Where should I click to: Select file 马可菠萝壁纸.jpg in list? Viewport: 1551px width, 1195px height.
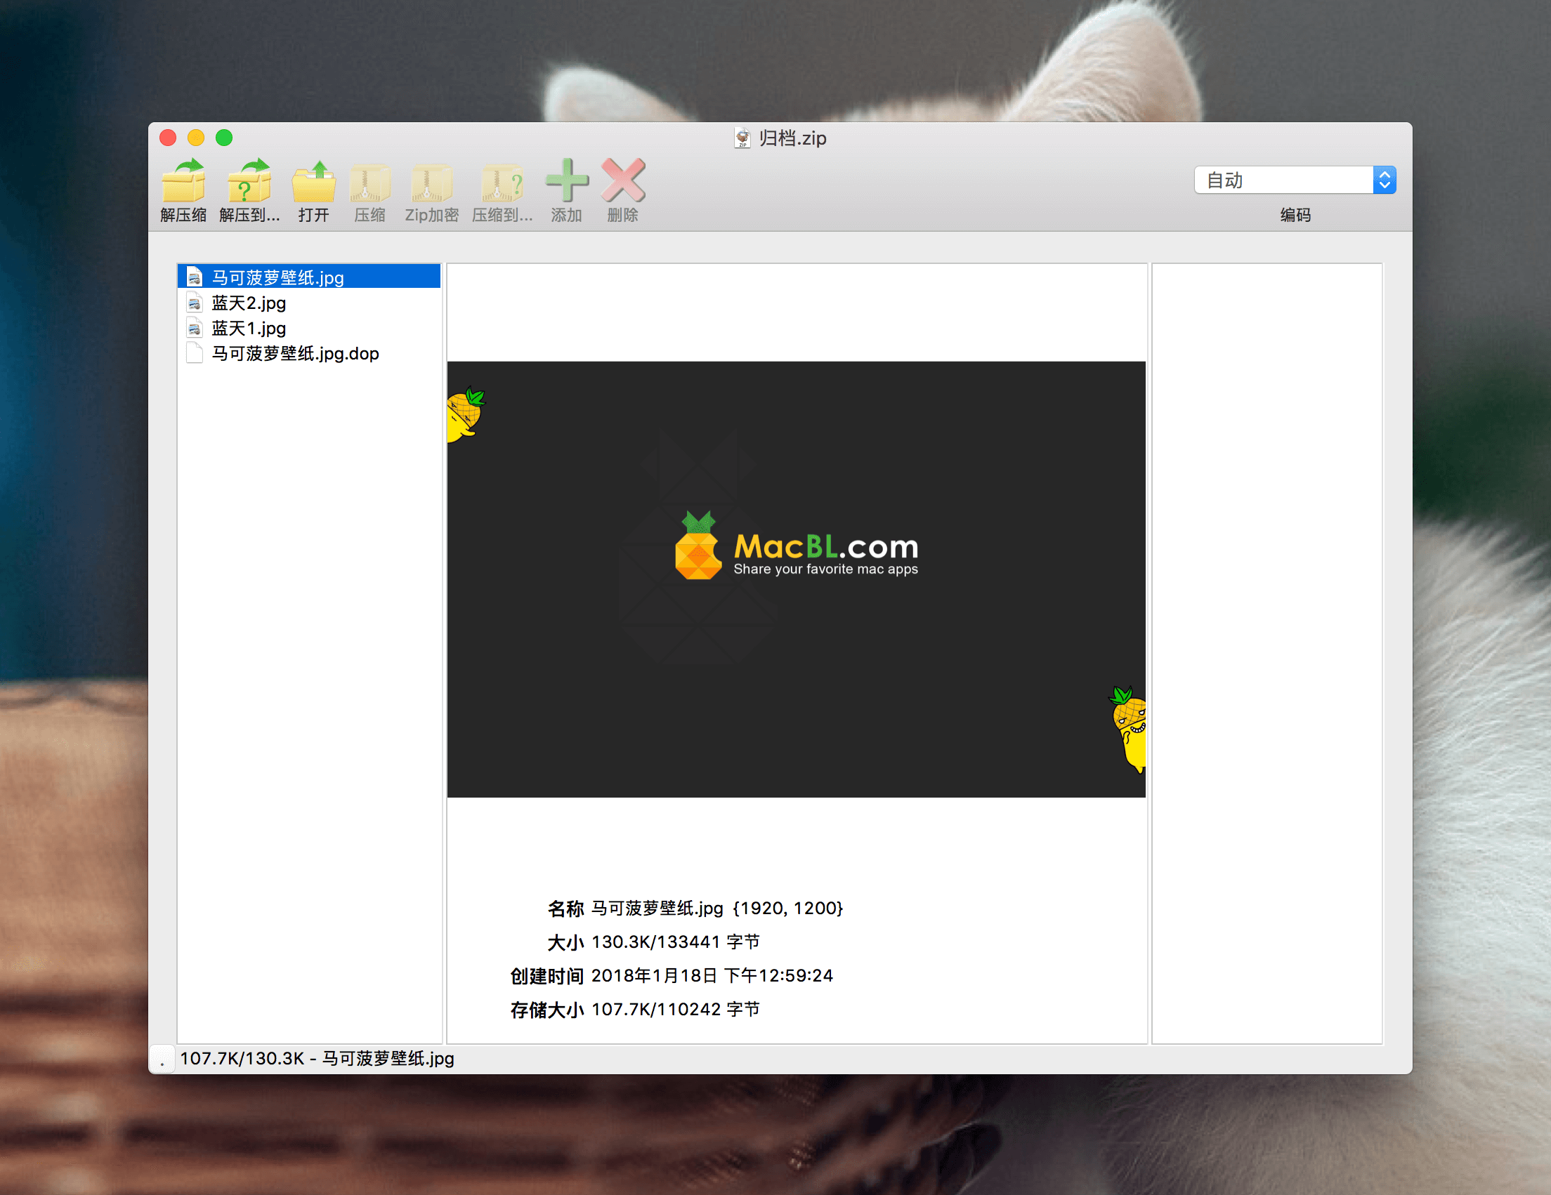(309, 277)
